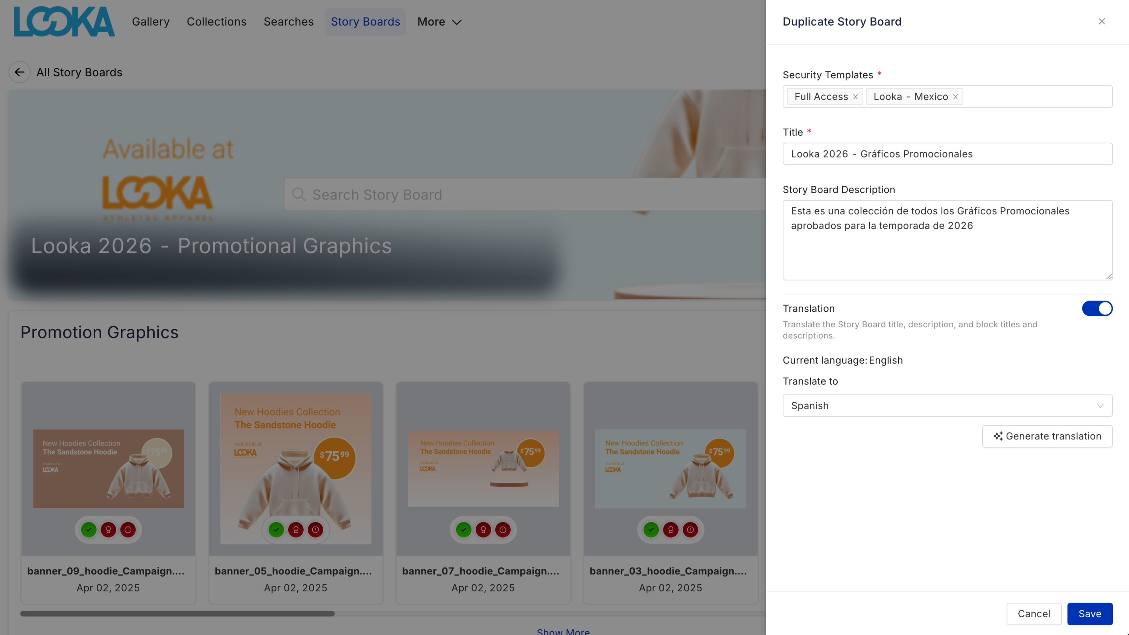Expand the More menu in navigation
The height and width of the screenshot is (635, 1129).
[439, 21]
